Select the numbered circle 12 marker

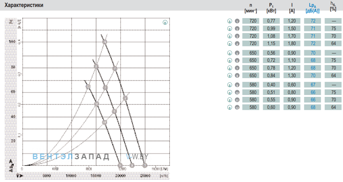(x=237, y=107)
